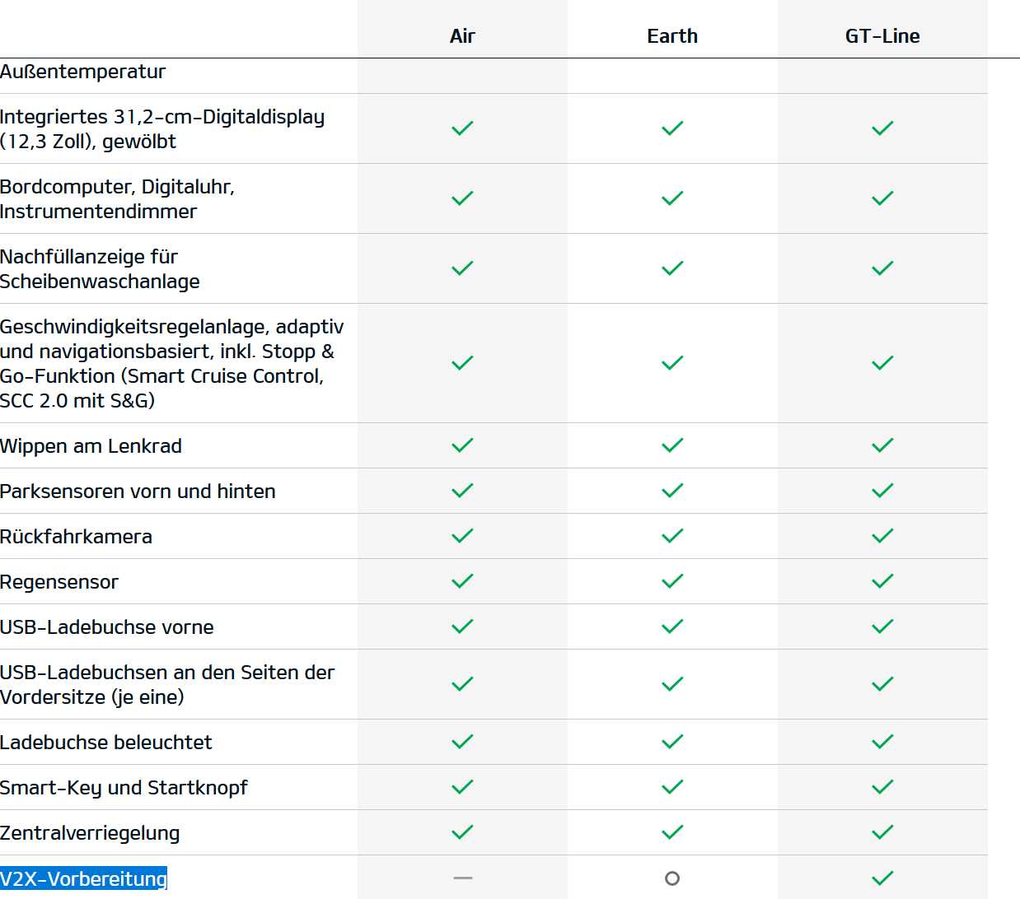
Task: Click the GT-Line column header
Action: coord(882,36)
